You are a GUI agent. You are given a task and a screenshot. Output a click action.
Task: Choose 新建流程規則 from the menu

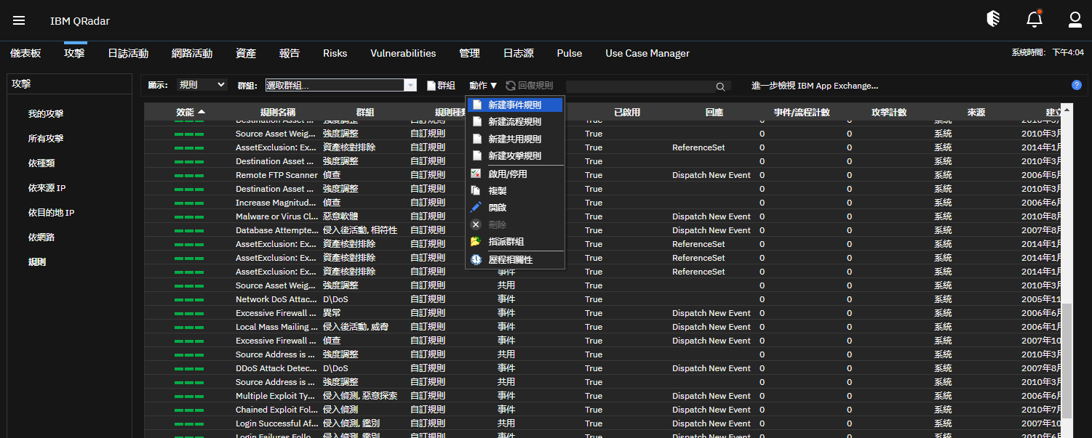pos(515,121)
